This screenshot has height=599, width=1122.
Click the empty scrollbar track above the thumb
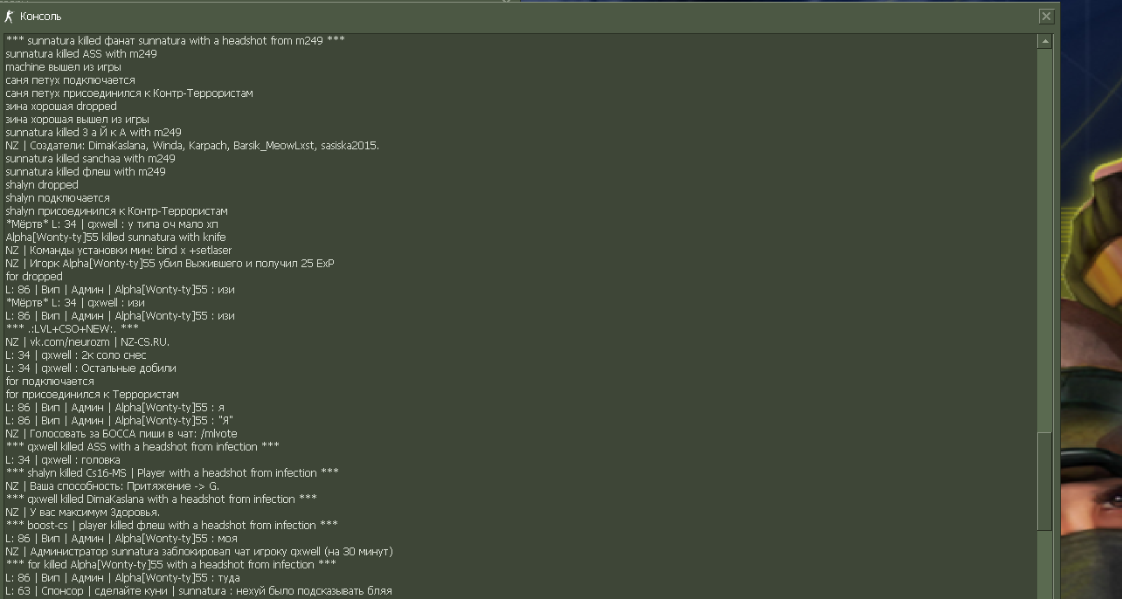(1044, 236)
